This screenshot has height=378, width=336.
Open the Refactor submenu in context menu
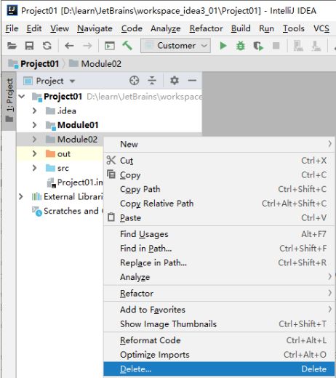(219, 293)
